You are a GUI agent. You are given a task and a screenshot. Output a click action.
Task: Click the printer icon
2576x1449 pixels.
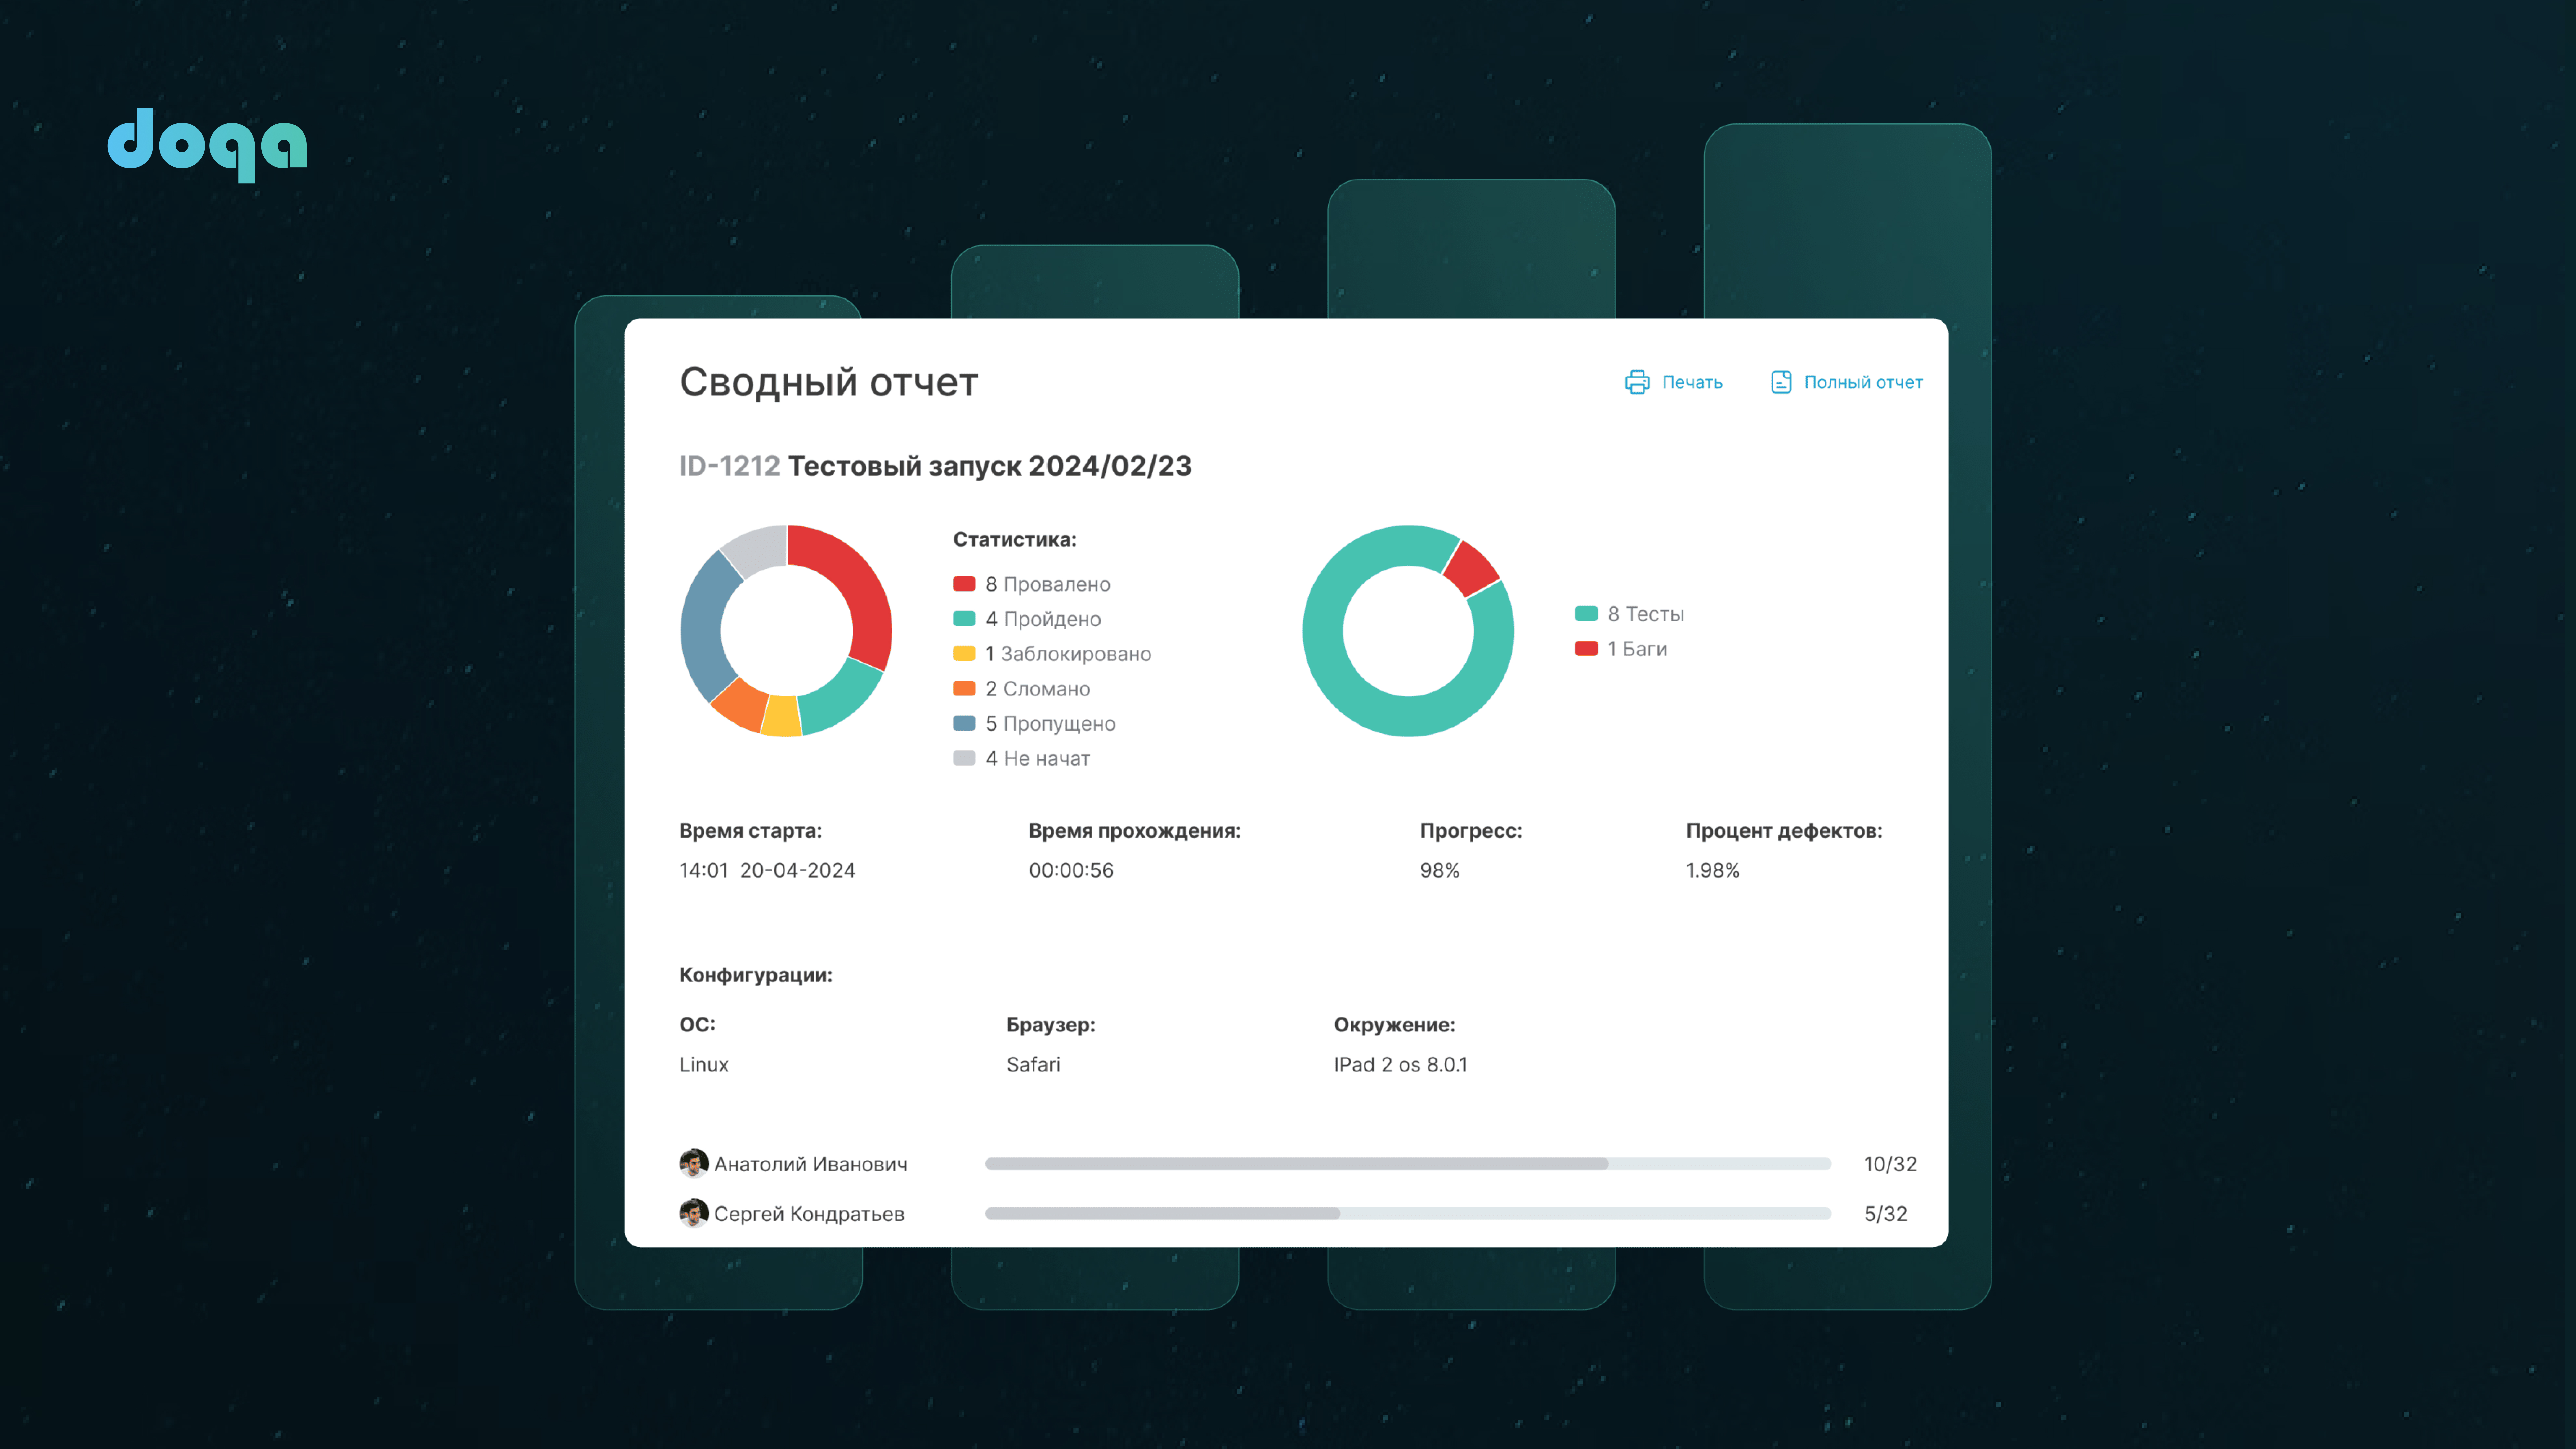point(1636,382)
